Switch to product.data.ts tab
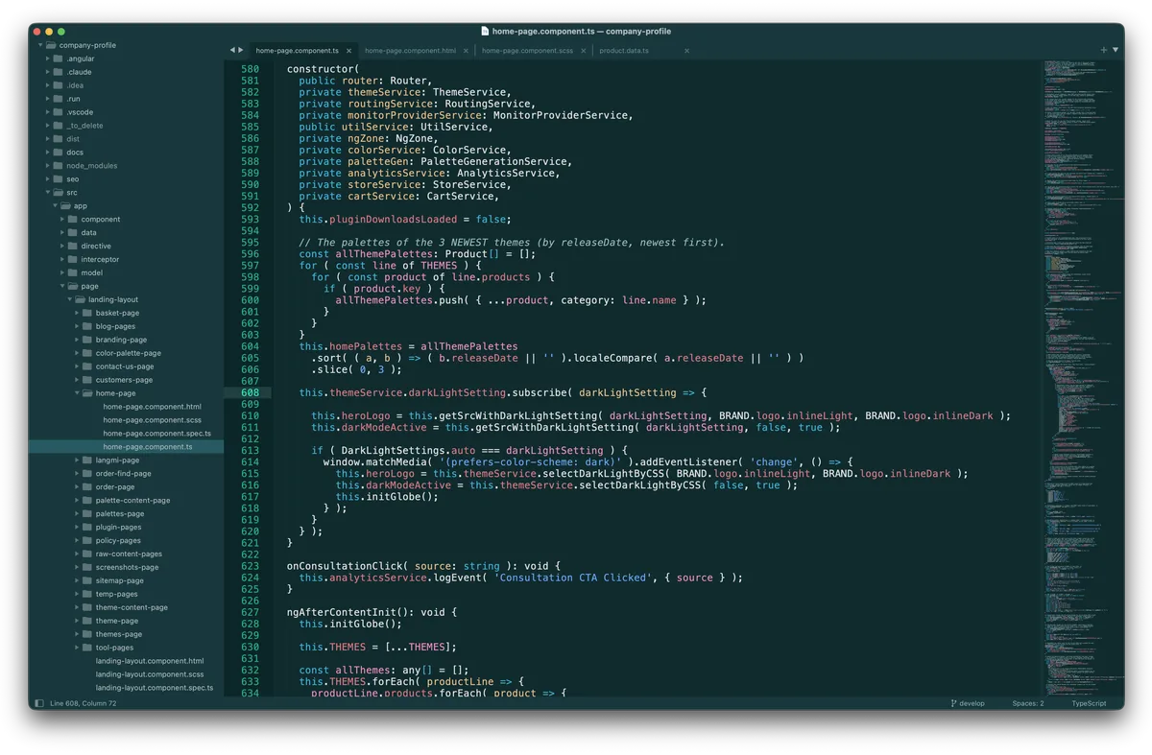The image size is (1152, 755). click(624, 51)
